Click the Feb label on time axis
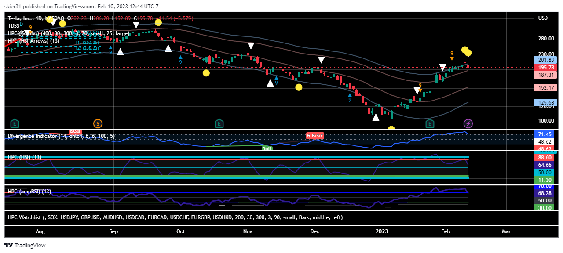This screenshot has width=563, height=253. pos(446,231)
